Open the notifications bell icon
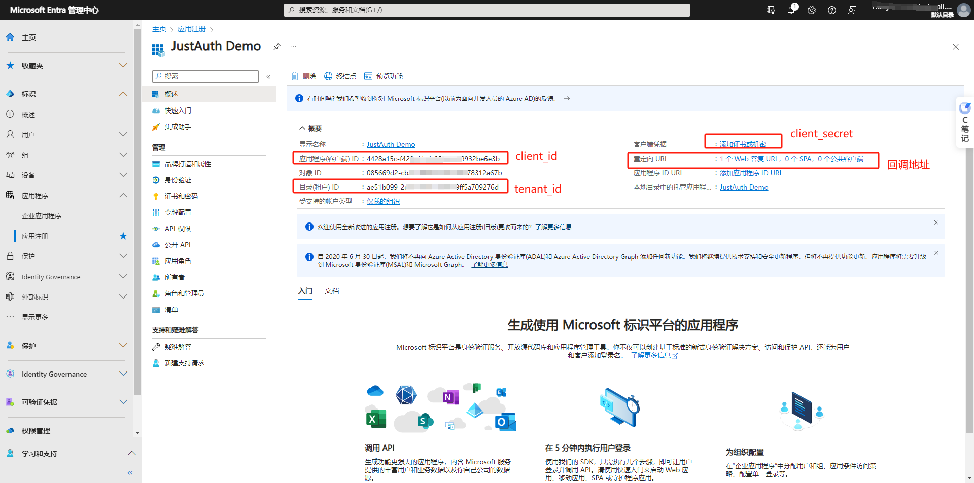974x483 pixels. point(791,10)
